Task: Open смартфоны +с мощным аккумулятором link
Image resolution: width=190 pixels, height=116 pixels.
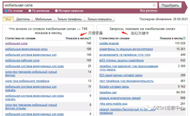Action: (x=126, y=49)
